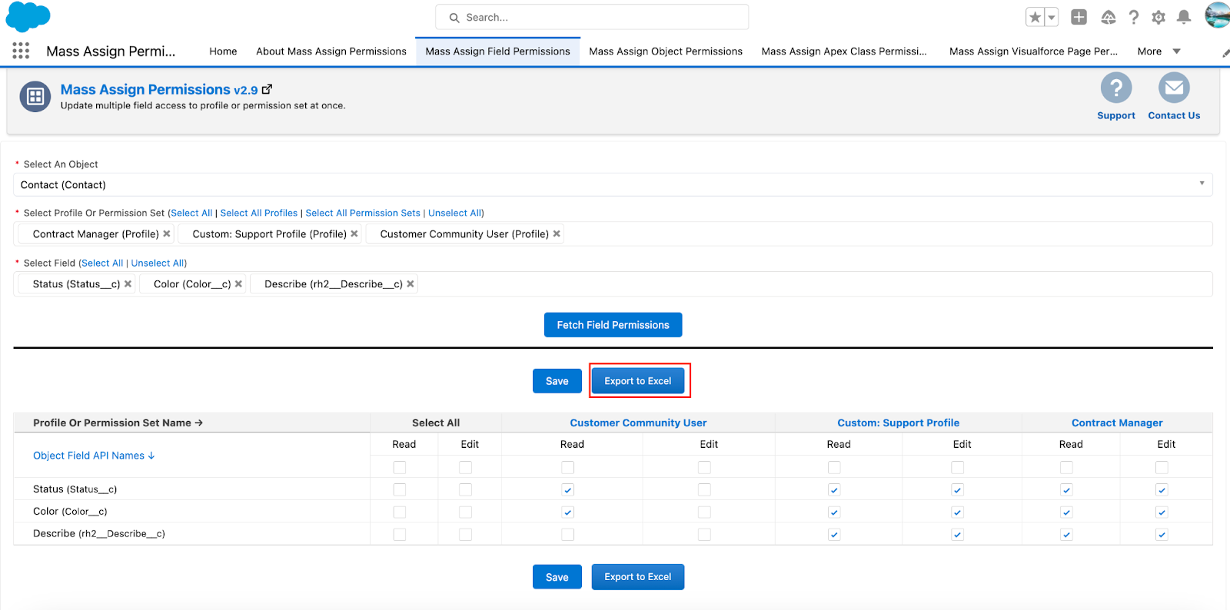
Task: Remove Color (Color__c) field pill
Action: (x=238, y=283)
